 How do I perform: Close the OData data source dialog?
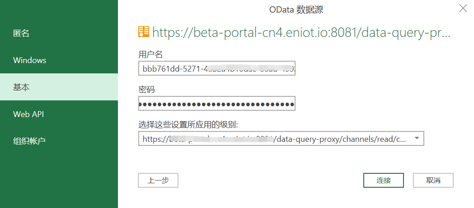[463, 8]
